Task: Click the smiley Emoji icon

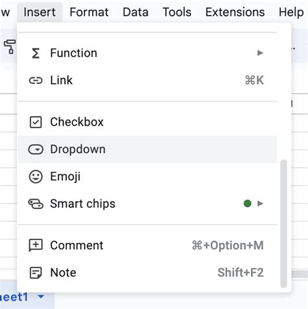Action: pos(36,176)
